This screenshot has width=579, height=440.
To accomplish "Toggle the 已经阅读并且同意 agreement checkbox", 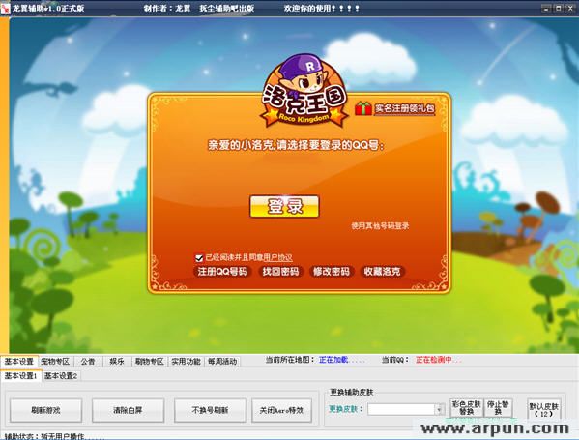I will click(199, 257).
